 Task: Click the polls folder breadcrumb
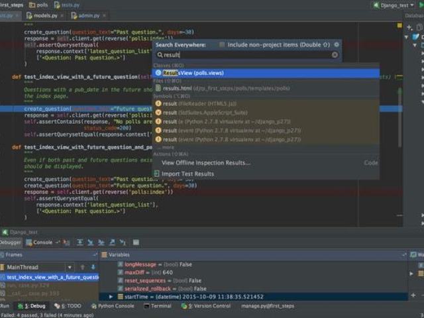click(x=38, y=5)
